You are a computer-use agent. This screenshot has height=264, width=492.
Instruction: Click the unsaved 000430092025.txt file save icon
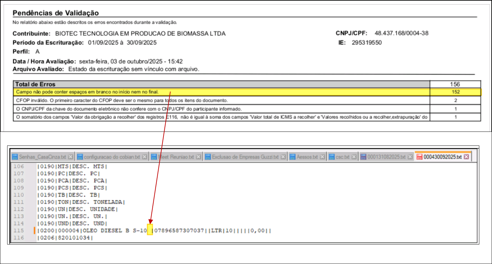coord(419,157)
